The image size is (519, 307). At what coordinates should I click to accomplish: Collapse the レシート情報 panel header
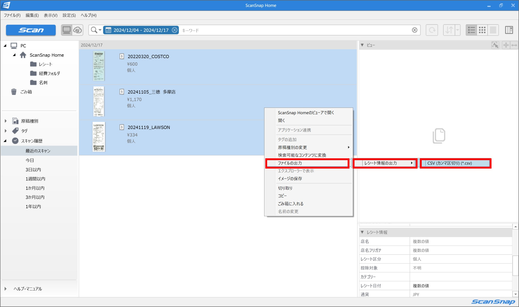tap(362, 232)
